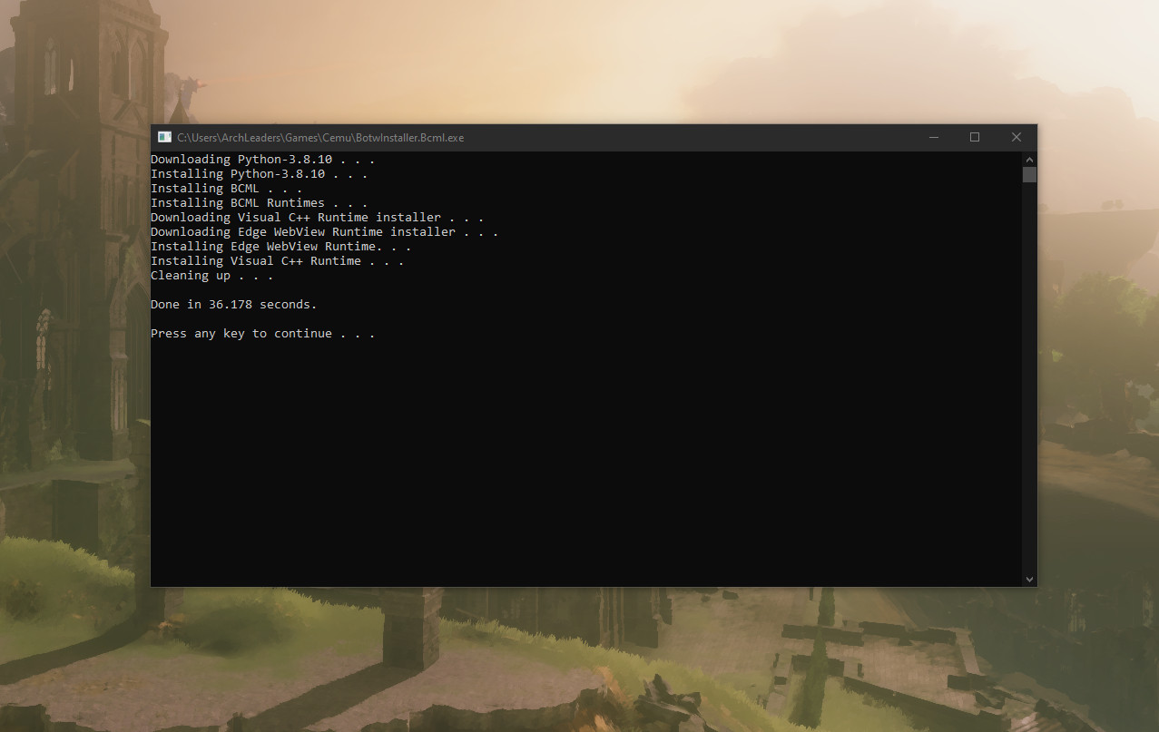Viewport: 1159px width, 732px height.
Task: Click 'Downloading Edge WebView Runtime installer' line
Action: pyautogui.click(x=324, y=232)
